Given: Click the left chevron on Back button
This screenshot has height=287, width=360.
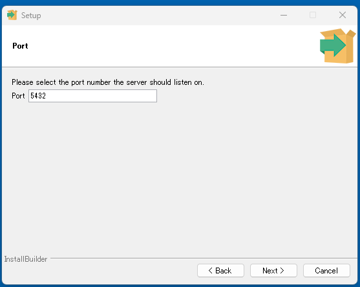Looking at the screenshot, I should coord(210,270).
